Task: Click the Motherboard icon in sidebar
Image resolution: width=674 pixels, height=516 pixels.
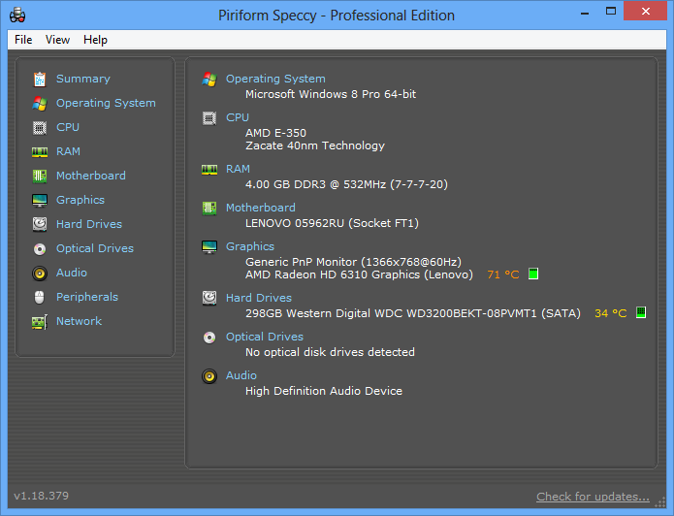Action: pyautogui.click(x=40, y=176)
